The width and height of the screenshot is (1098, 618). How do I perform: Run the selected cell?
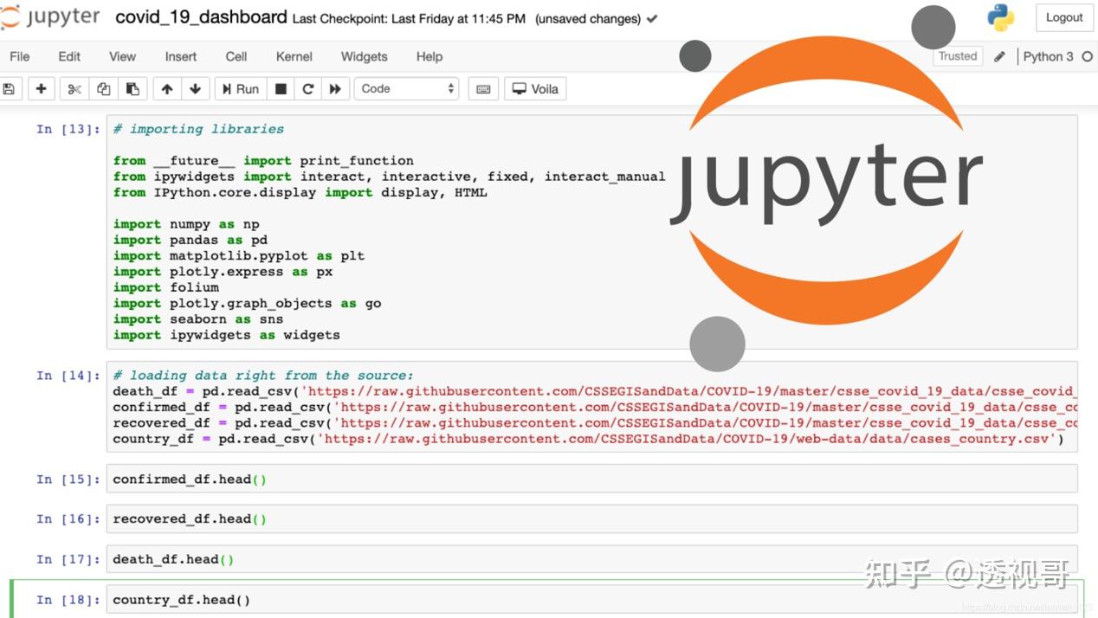pyautogui.click(x=241, y=88)
